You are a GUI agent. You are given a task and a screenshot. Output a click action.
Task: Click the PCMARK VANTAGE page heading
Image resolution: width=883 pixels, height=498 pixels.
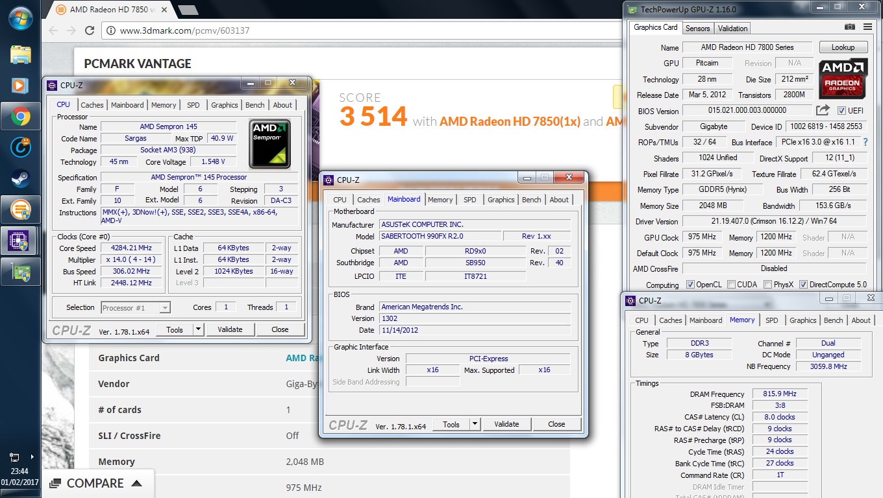[138, 64]
